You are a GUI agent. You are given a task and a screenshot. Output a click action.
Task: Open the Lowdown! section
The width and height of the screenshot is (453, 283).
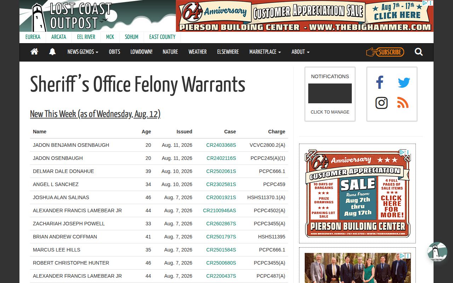[x=141, y=52]
